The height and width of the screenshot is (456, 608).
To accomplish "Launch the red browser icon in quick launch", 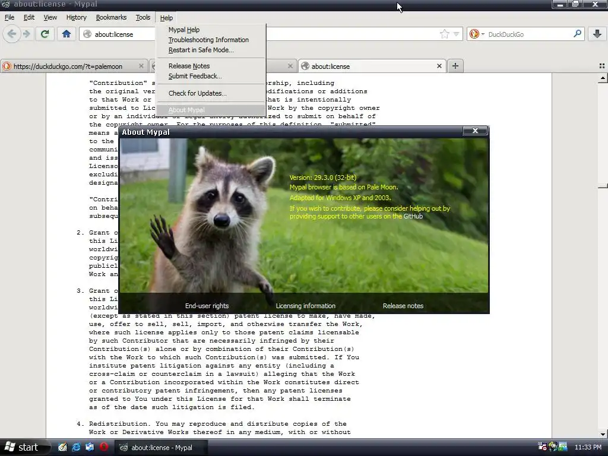I will [x=103, y=447].
